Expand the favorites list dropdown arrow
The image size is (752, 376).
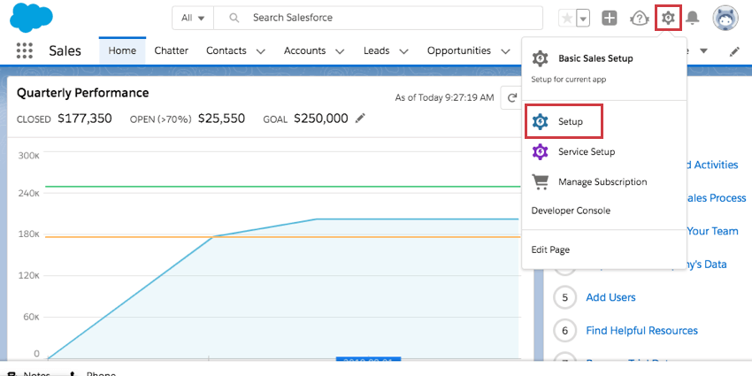click(584, 18)
